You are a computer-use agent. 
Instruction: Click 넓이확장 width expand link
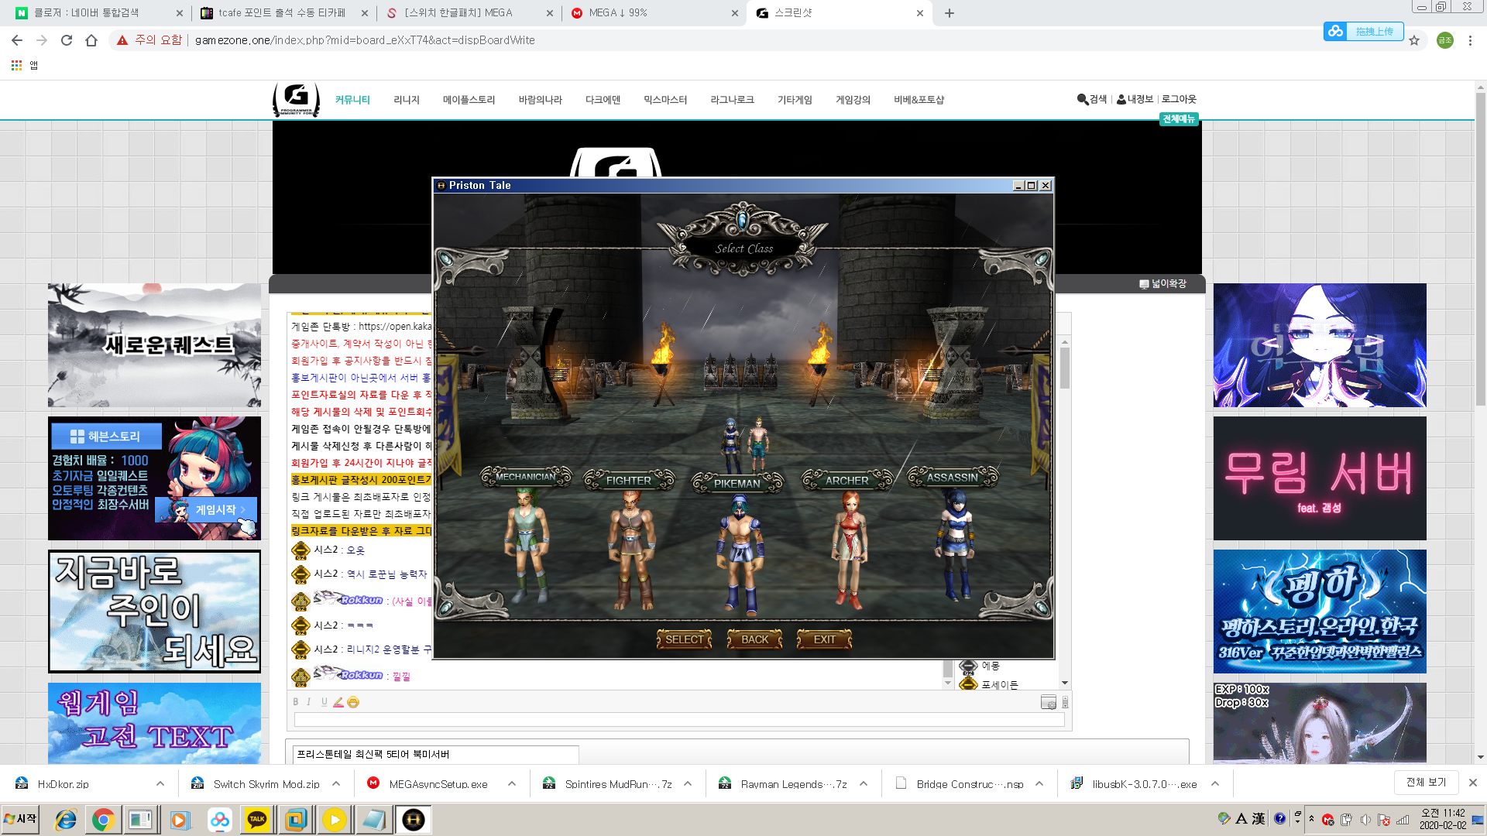coord(1162,284)
